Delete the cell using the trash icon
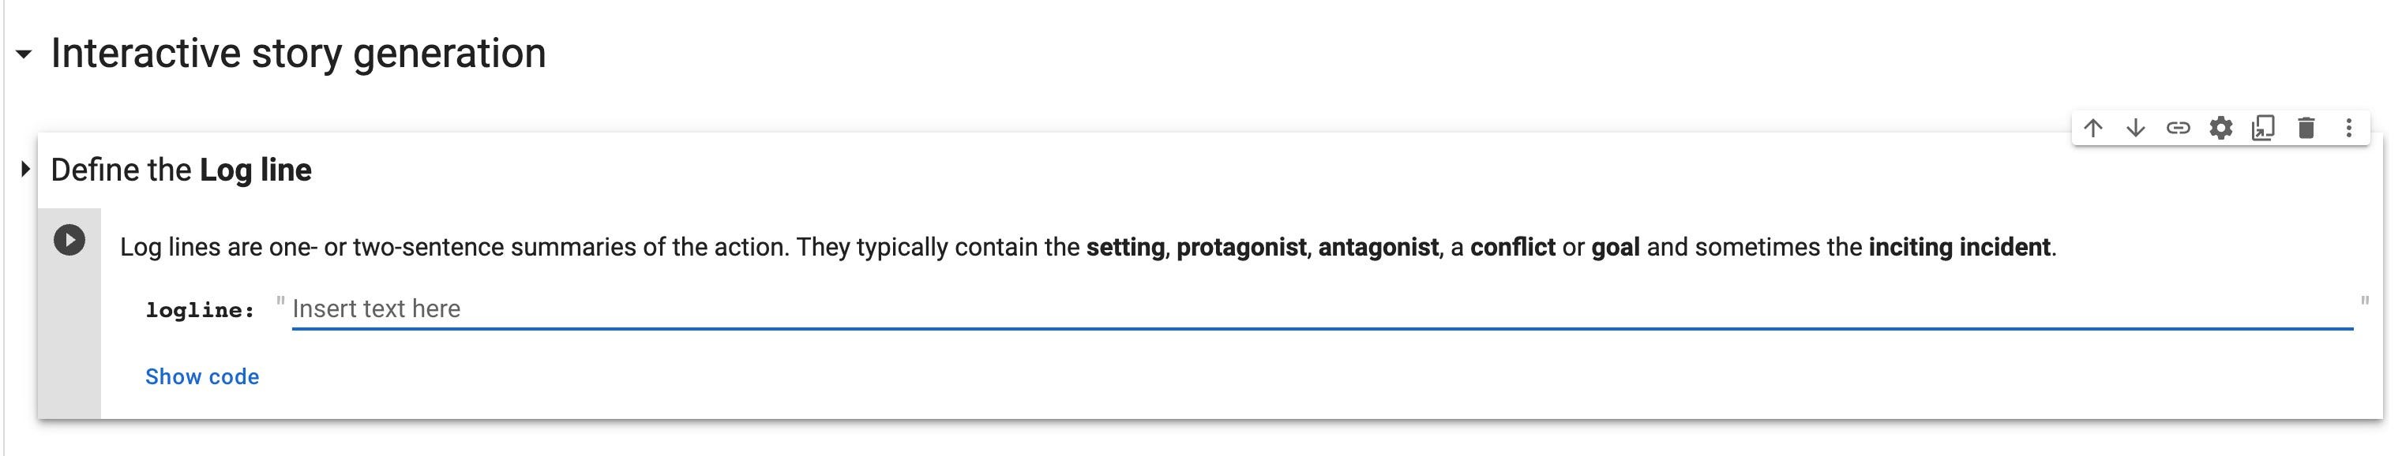This screenshot has width=2402, height=456. point(2306,128)
